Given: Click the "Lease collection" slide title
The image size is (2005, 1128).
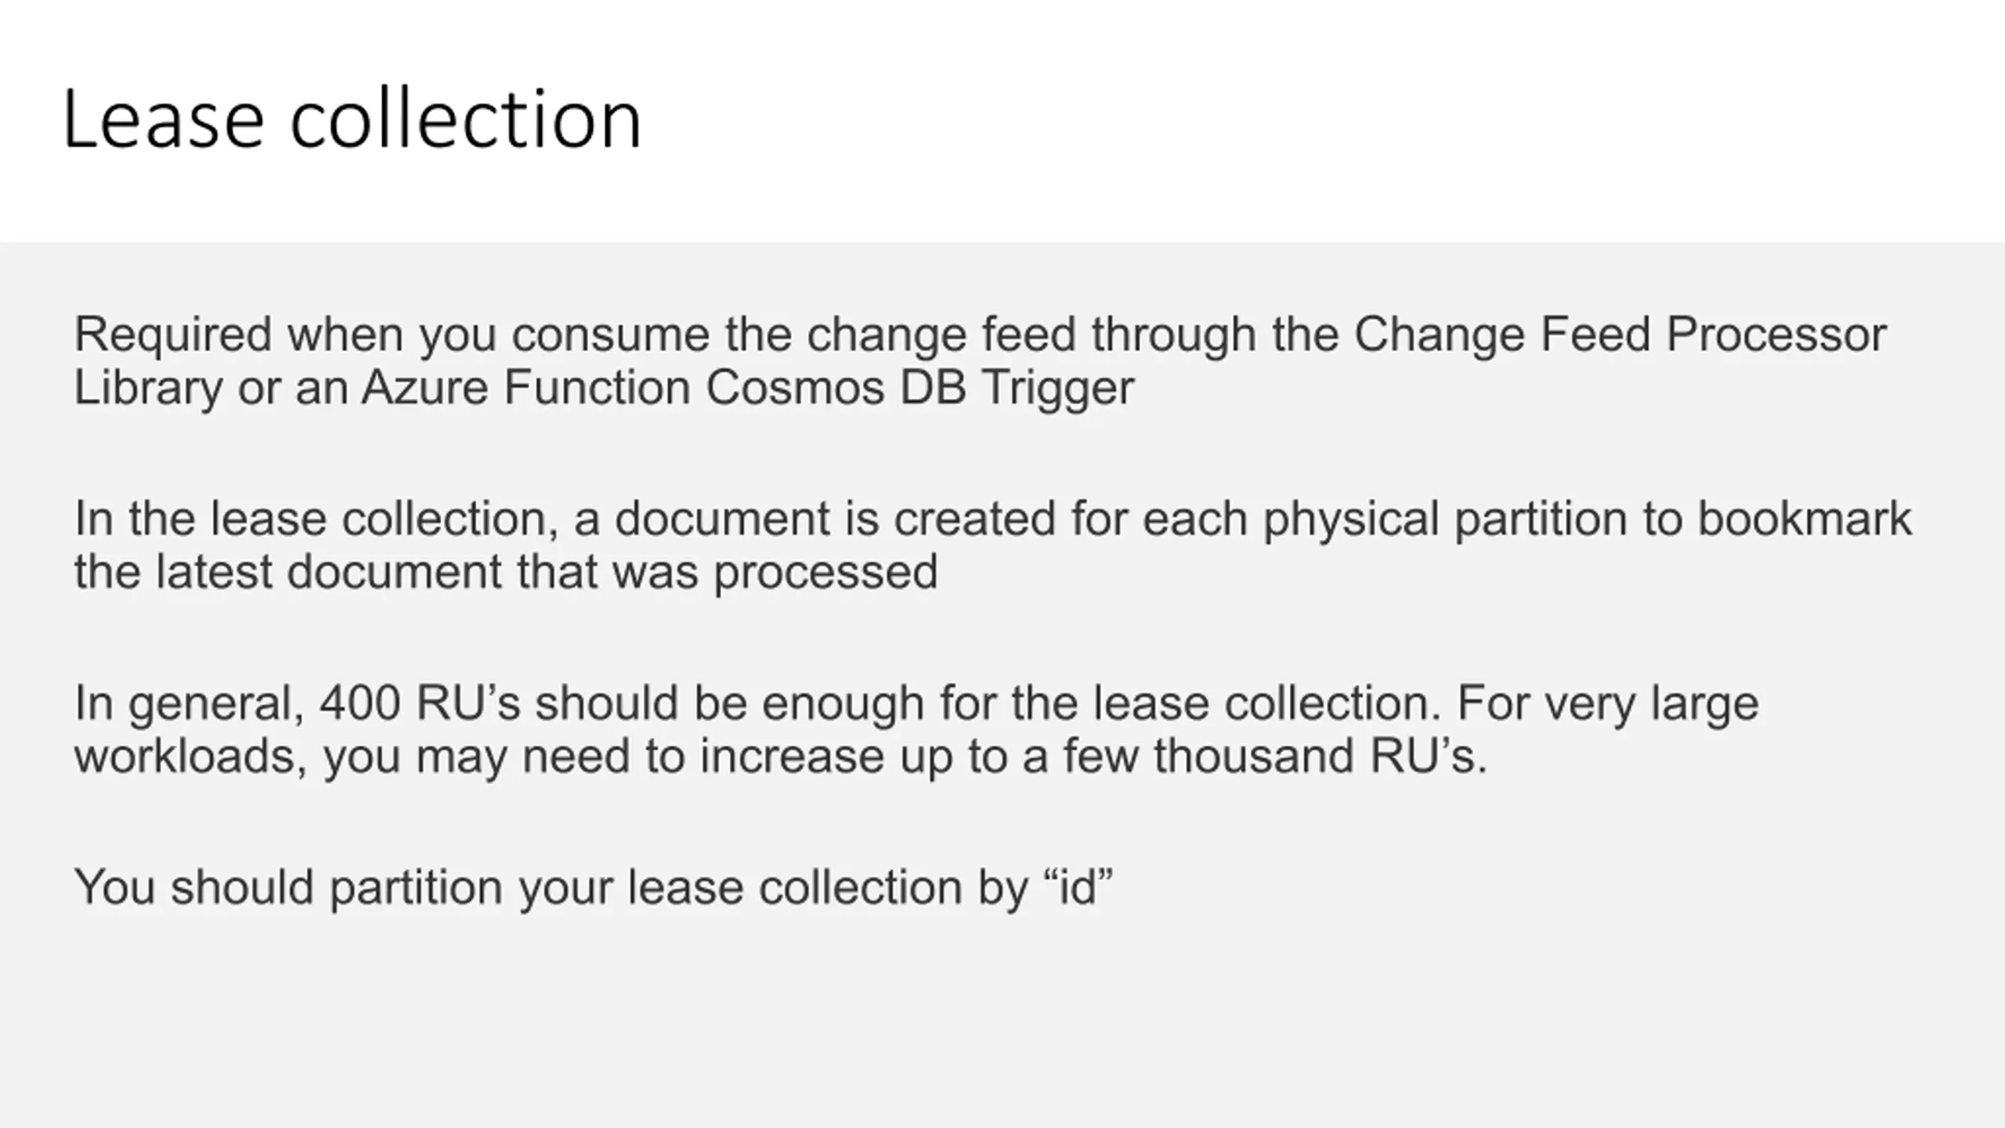Looking at the screenshot, I should 352,119.
